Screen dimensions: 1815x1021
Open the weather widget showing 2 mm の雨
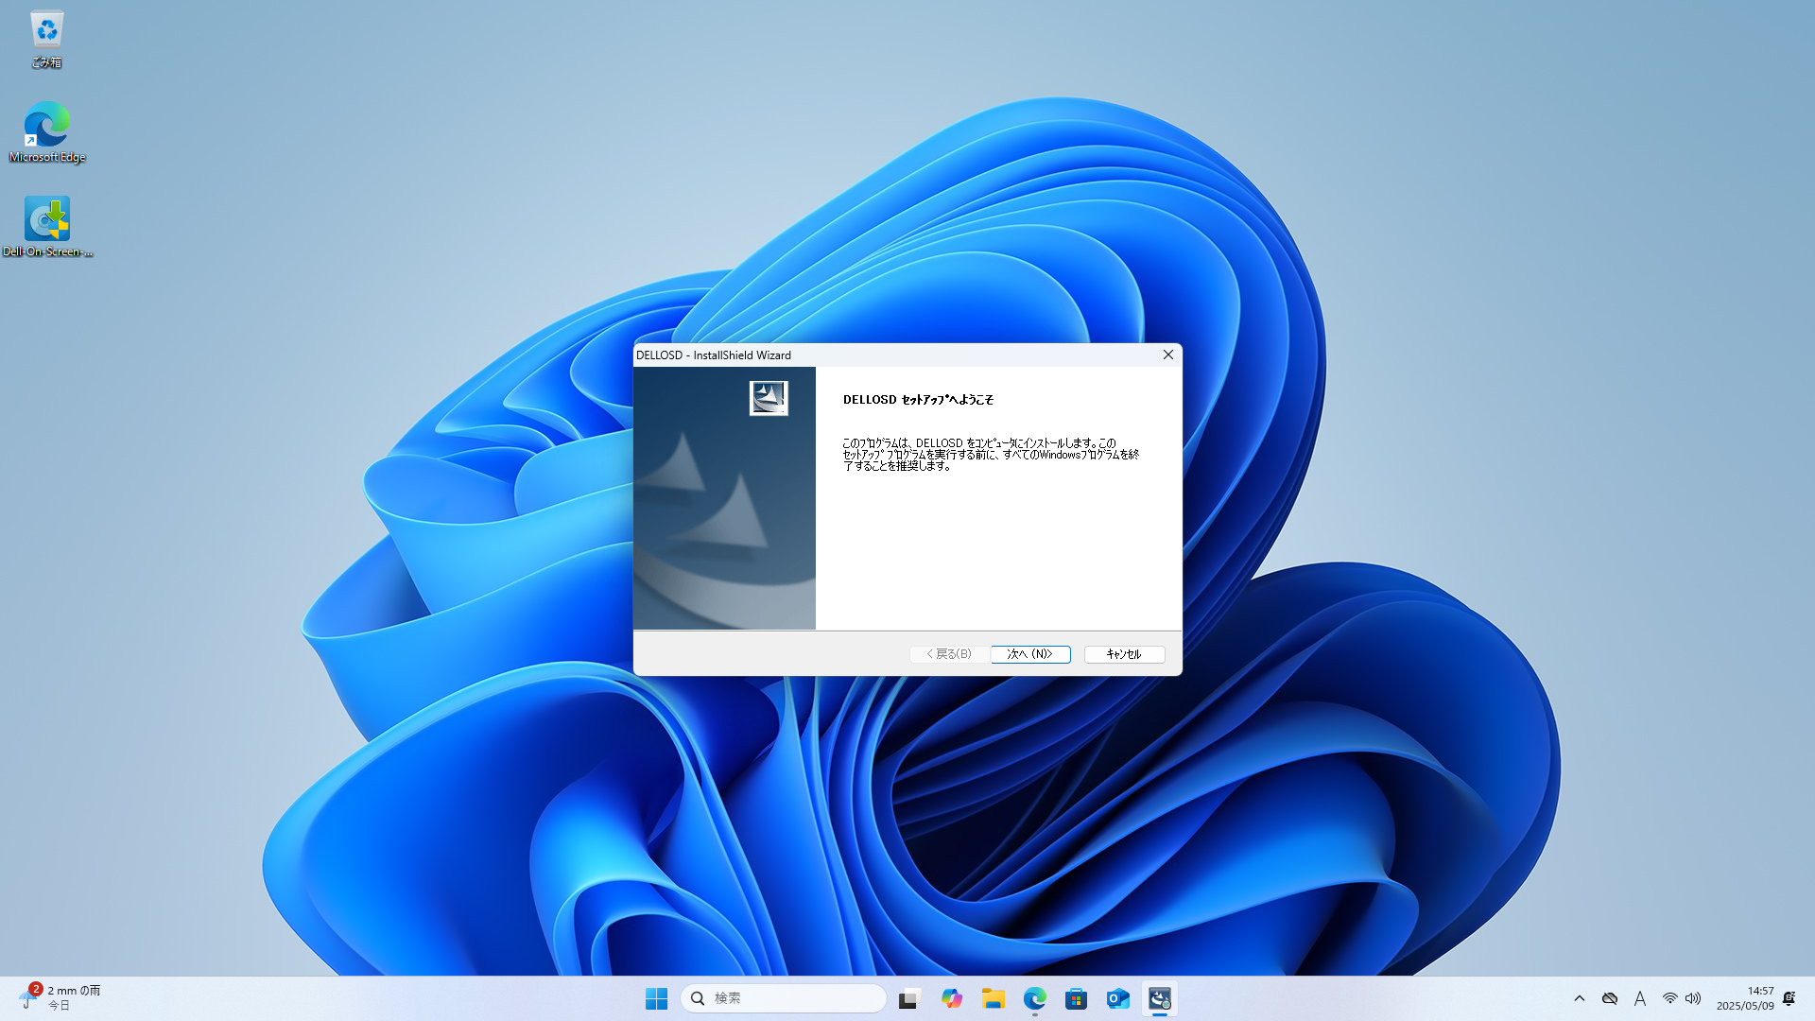click(60, 997)
